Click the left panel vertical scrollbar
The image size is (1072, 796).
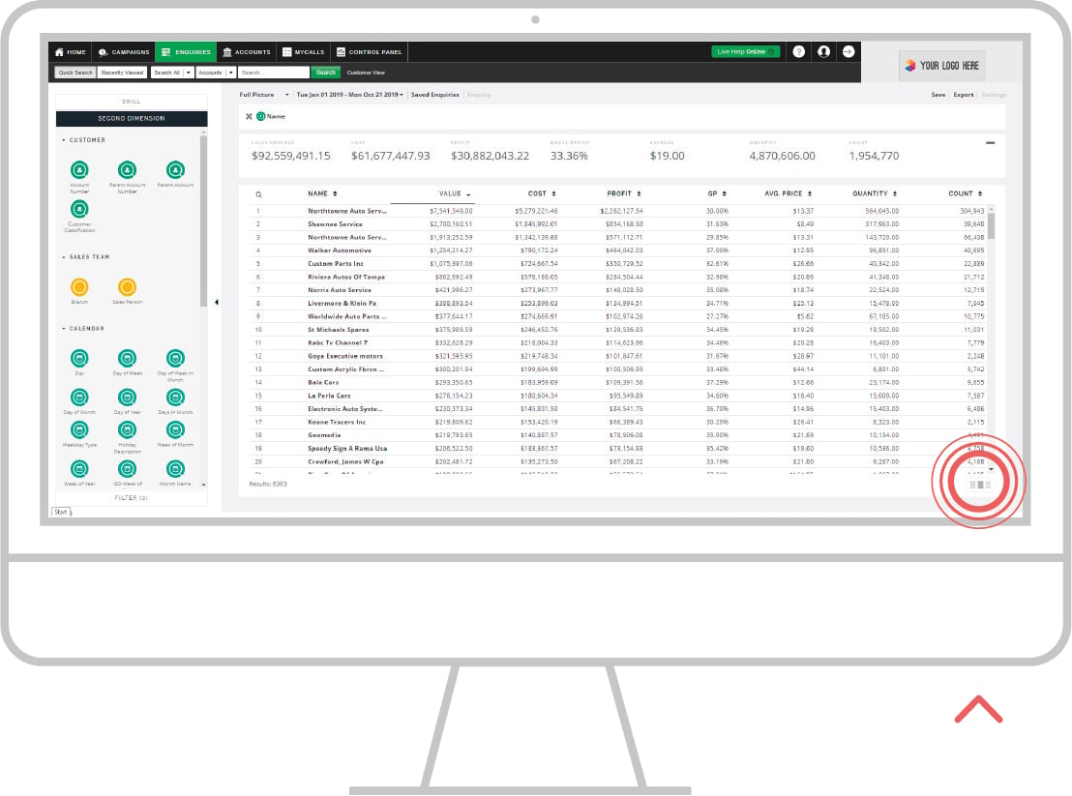coord(203,222)
